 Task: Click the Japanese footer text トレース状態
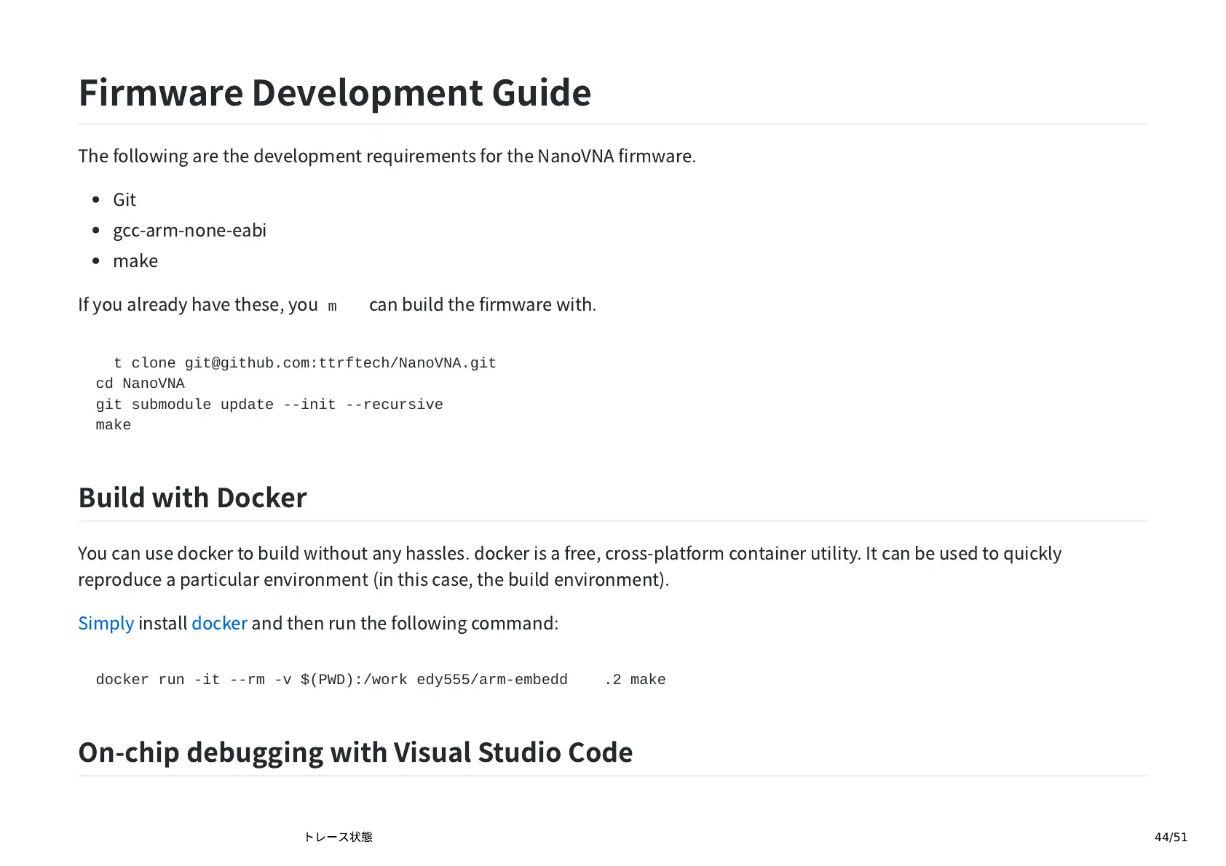[x=338, y=837]
